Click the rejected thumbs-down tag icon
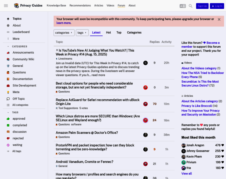This screenshot has width=226, height=179. coord(8,138)
